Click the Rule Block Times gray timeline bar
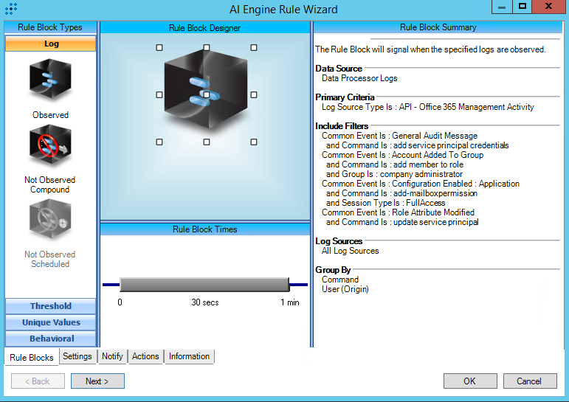569x402 pixels. (204, 285)
